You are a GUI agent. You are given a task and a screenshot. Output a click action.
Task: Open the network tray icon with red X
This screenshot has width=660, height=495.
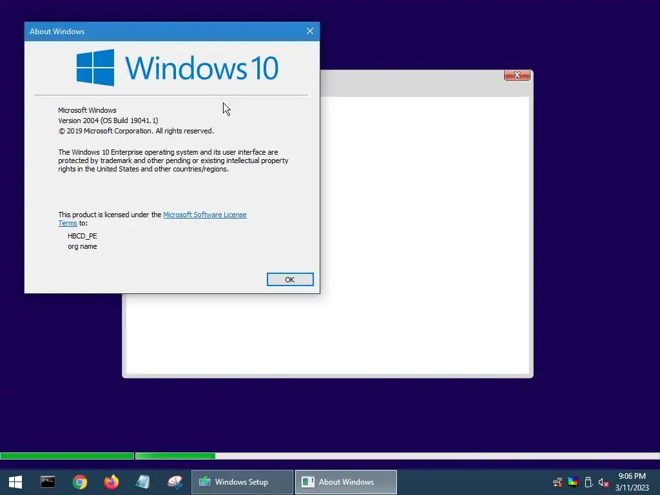(558, 482)
